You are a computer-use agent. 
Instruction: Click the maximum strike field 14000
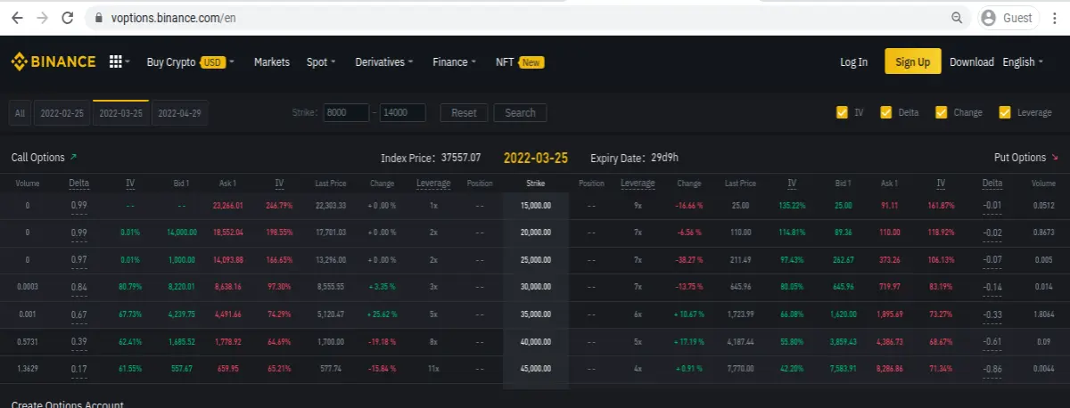pyautogui.click(x=402, y=113)
